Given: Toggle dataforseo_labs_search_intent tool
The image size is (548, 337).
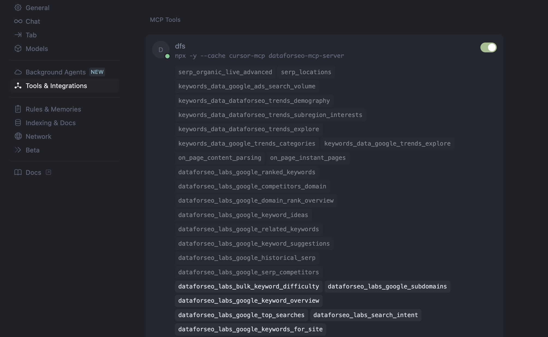Looking at the screenshot, I should 366,315.
